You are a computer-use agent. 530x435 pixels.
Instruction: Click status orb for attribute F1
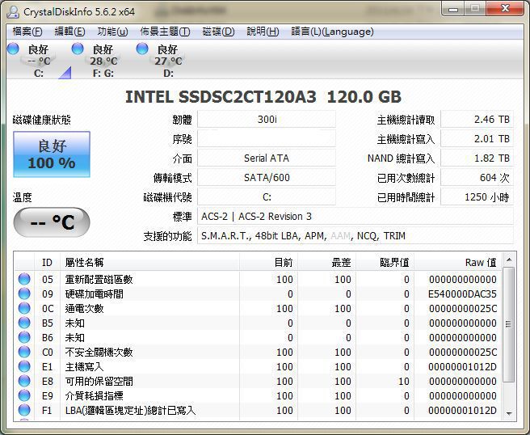click(24, 410)
